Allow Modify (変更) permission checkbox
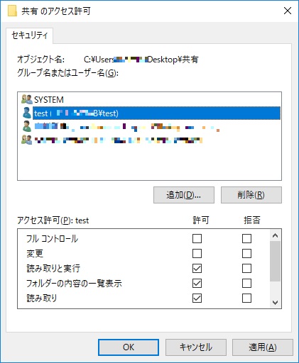The width and height of the screenshot is (299, 363). point(197,254)
